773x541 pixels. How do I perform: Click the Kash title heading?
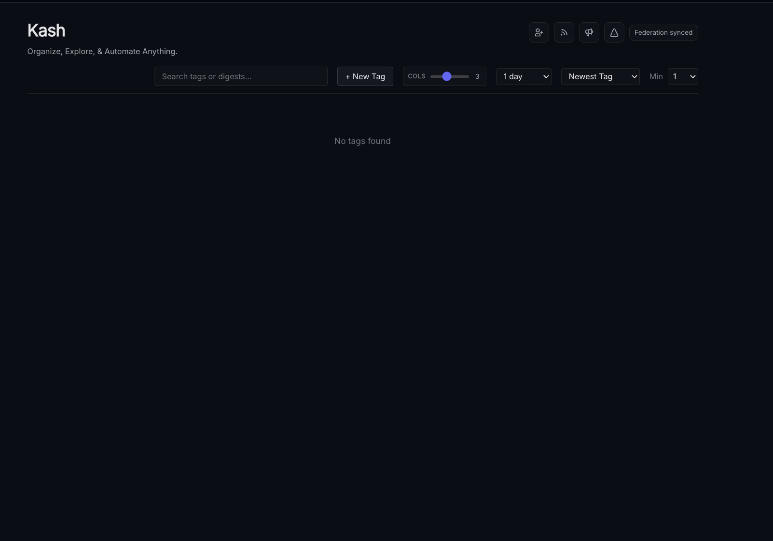(x=46, y=31)
